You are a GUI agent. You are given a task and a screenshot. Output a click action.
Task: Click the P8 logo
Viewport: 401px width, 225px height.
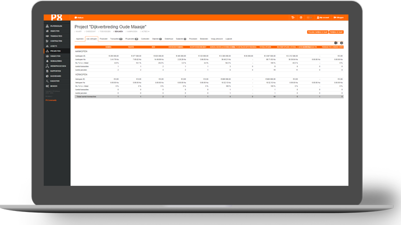click(x=57, y=18)
